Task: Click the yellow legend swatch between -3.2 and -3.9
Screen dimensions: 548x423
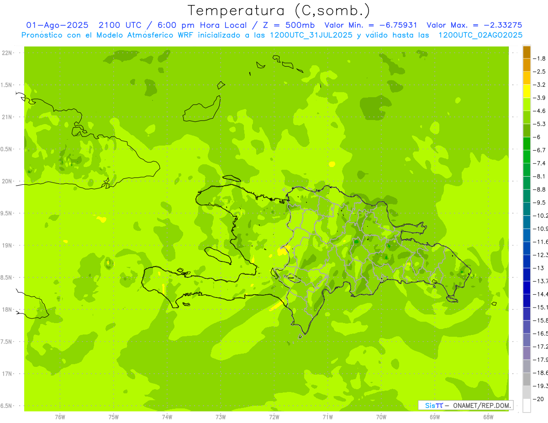Action: pyautogui.click(x=527, y=91)
